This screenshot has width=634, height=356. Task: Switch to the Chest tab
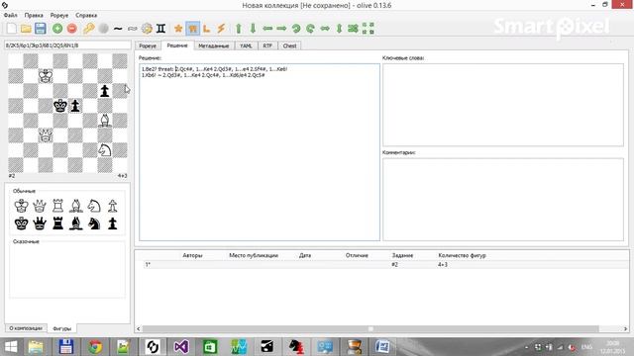point(289,45)
